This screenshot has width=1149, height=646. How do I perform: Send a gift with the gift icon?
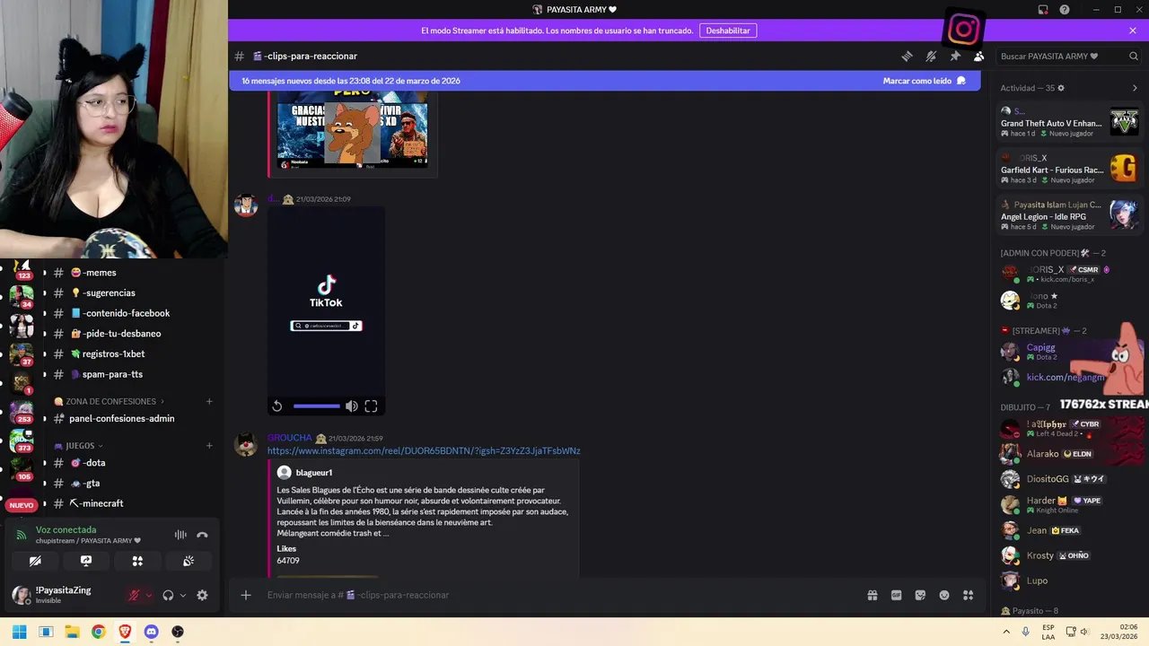point(872,595)
